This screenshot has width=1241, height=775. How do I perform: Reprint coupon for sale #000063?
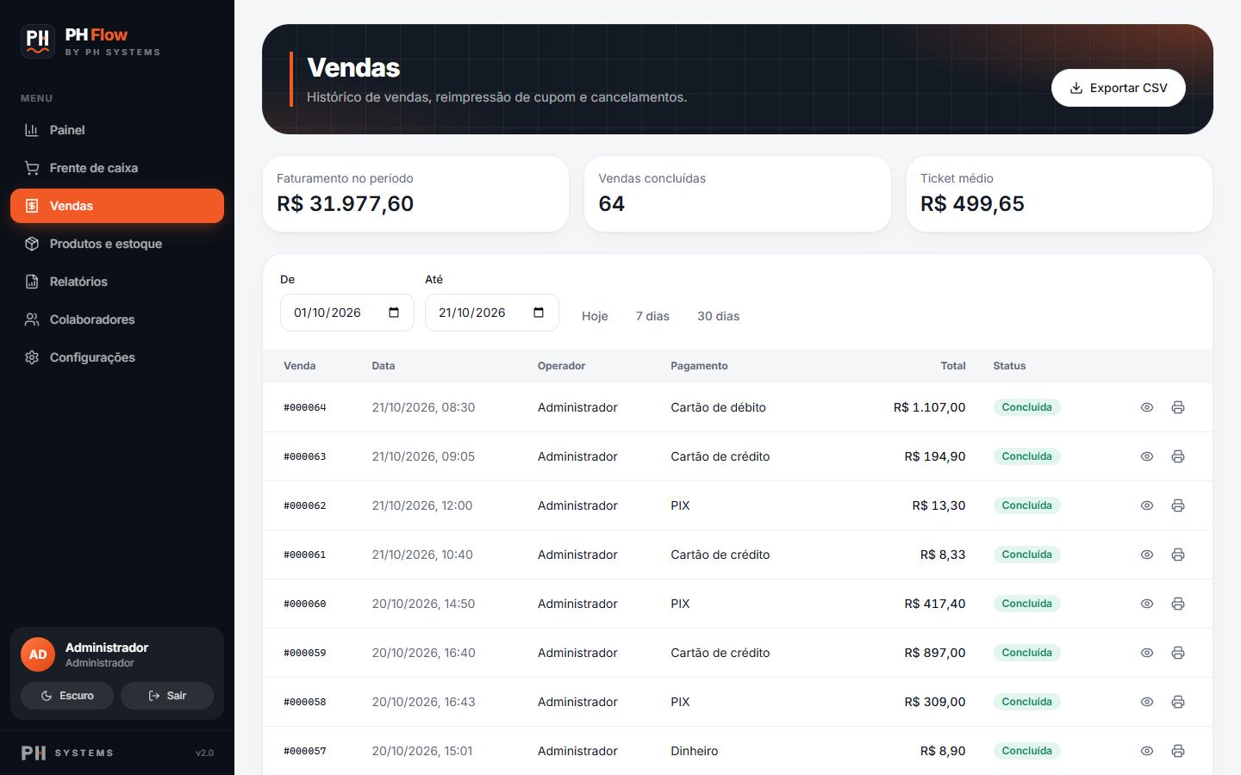click(x=1178, y=456)
